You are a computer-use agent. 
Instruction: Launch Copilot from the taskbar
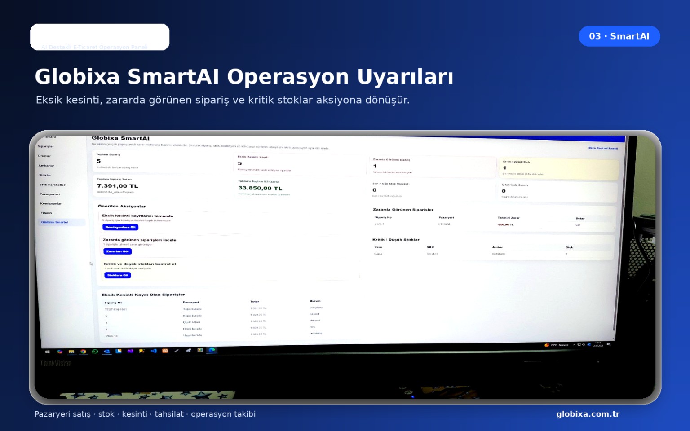(59, 352)
